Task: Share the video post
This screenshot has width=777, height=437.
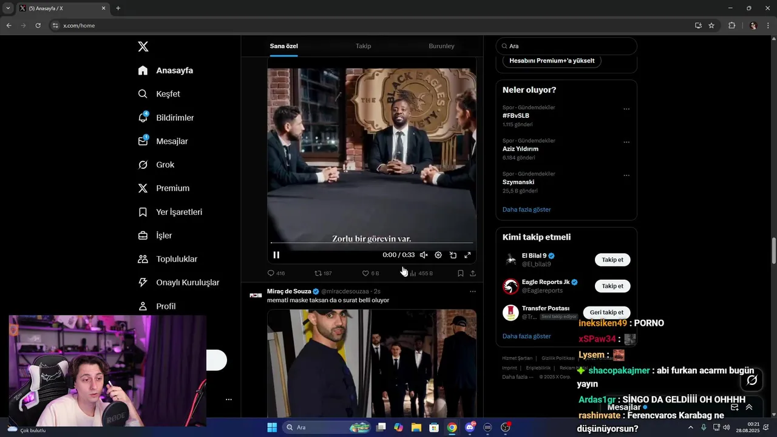Action: (x=473, y=273)
